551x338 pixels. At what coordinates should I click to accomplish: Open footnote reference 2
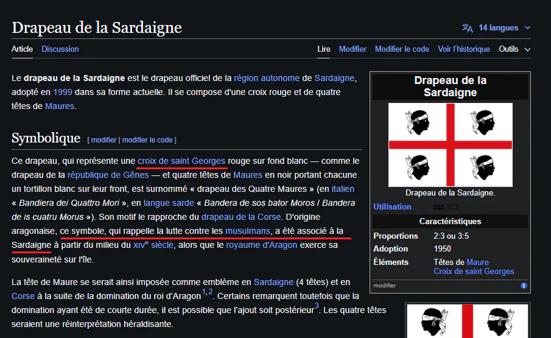click(x=210, y=292)
